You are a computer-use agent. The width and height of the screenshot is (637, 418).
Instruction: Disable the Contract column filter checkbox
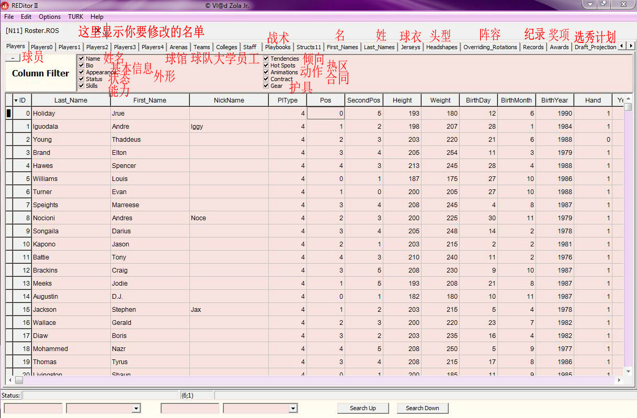pyautogui.click(x=266, y=79)
